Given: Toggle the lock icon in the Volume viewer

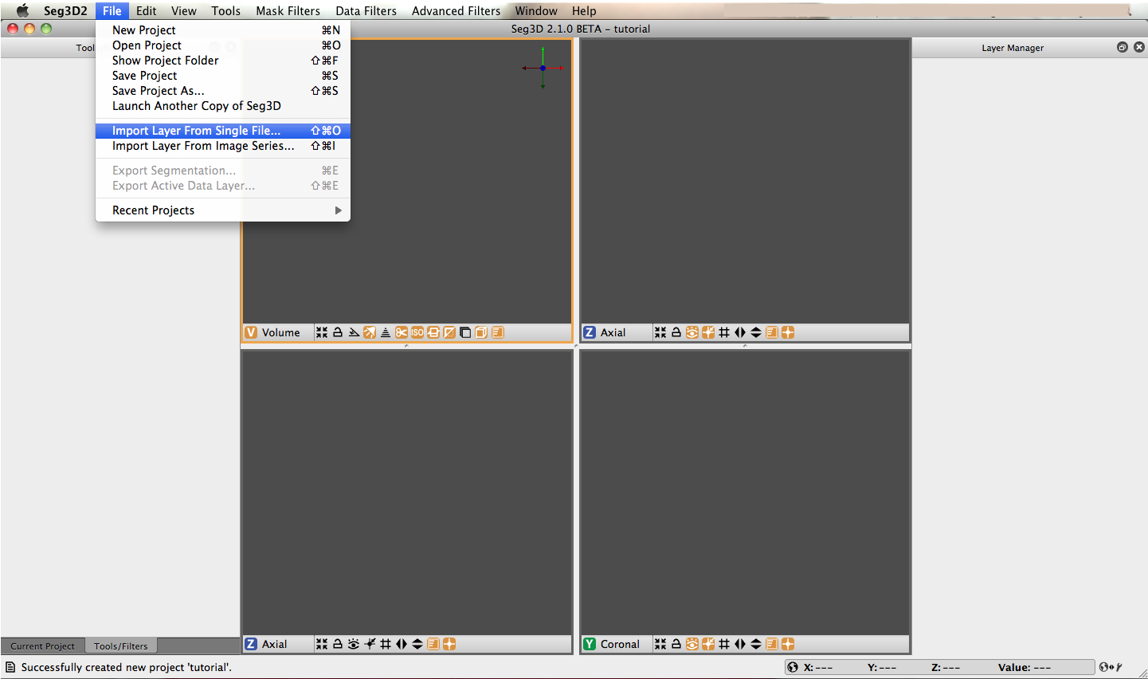Looking at the screenshot, I should point(338,332).
